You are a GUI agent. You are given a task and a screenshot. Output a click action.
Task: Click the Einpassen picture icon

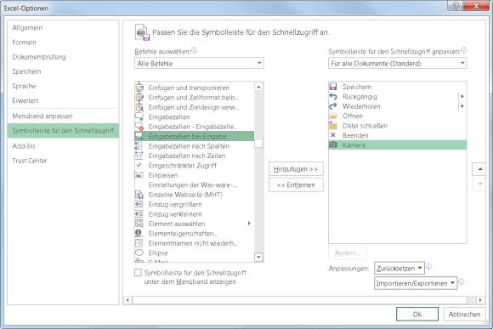(139, 175)
